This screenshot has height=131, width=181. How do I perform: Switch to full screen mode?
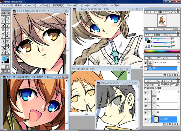point(8,71)
